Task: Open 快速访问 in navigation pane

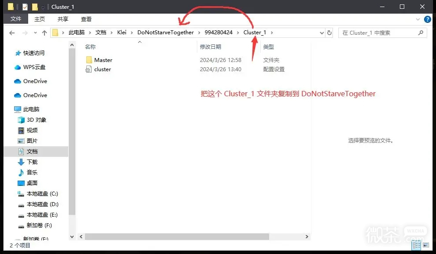Action: tap(33, 53)
